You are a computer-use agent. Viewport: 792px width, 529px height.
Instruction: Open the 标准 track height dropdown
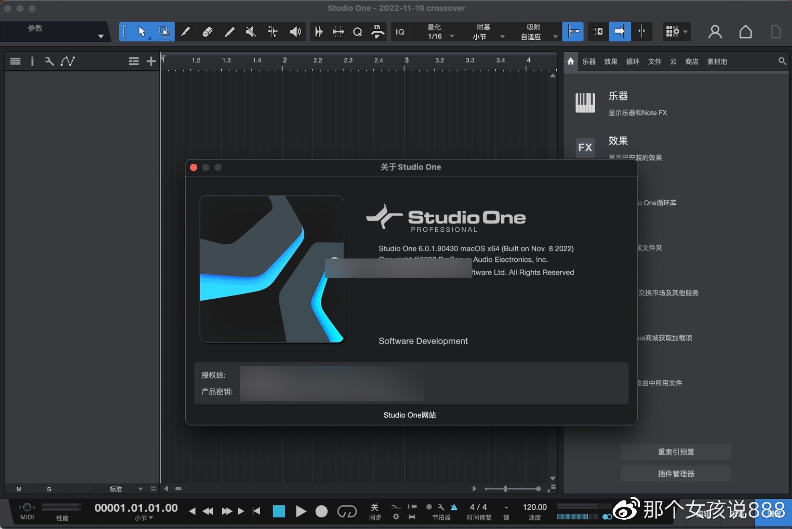(126, 489)
